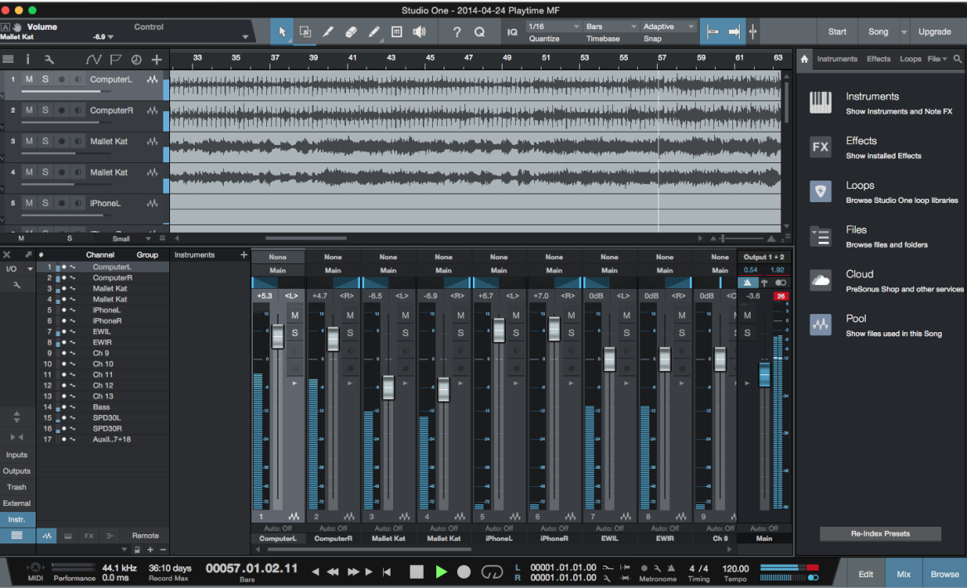
Task: Open the Song menu dropdown arrow
Action: [904, 32]
